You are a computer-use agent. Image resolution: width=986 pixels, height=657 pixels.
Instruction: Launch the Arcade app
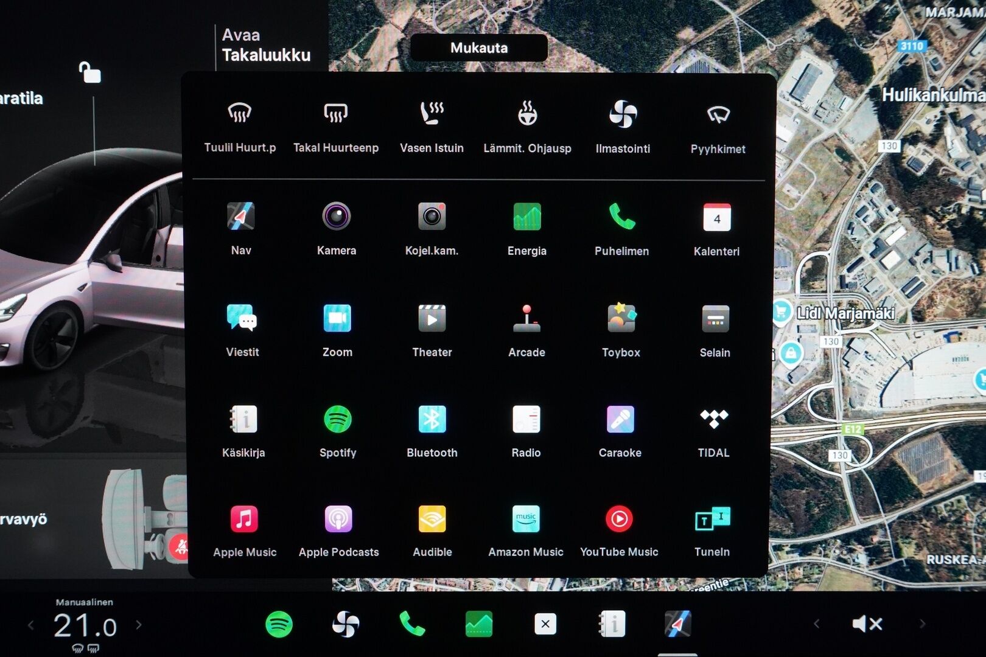coord(527,330)
